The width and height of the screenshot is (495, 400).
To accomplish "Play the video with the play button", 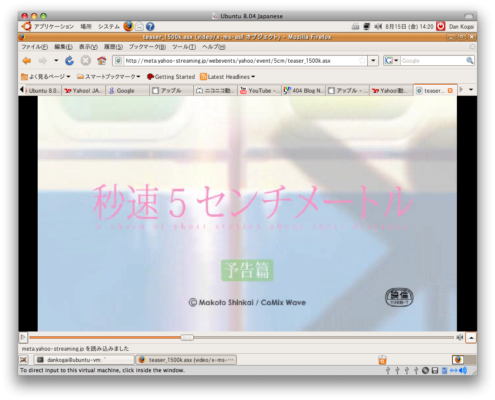I will [x=23, y=337].
